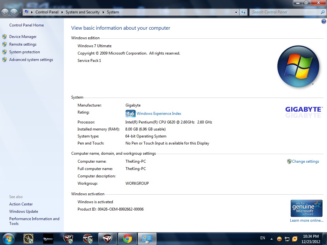Open the recent pages dropdown beside Forward
Viewport: 327px width, 245px height.
pos(20,12)
